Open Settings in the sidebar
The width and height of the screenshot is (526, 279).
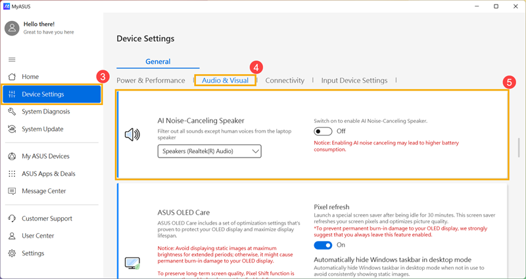33,253
